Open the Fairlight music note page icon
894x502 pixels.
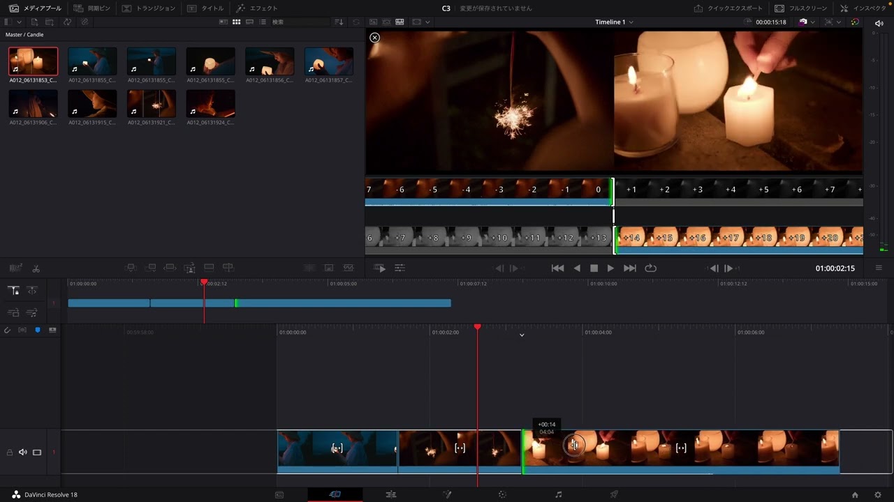[558, 494]
